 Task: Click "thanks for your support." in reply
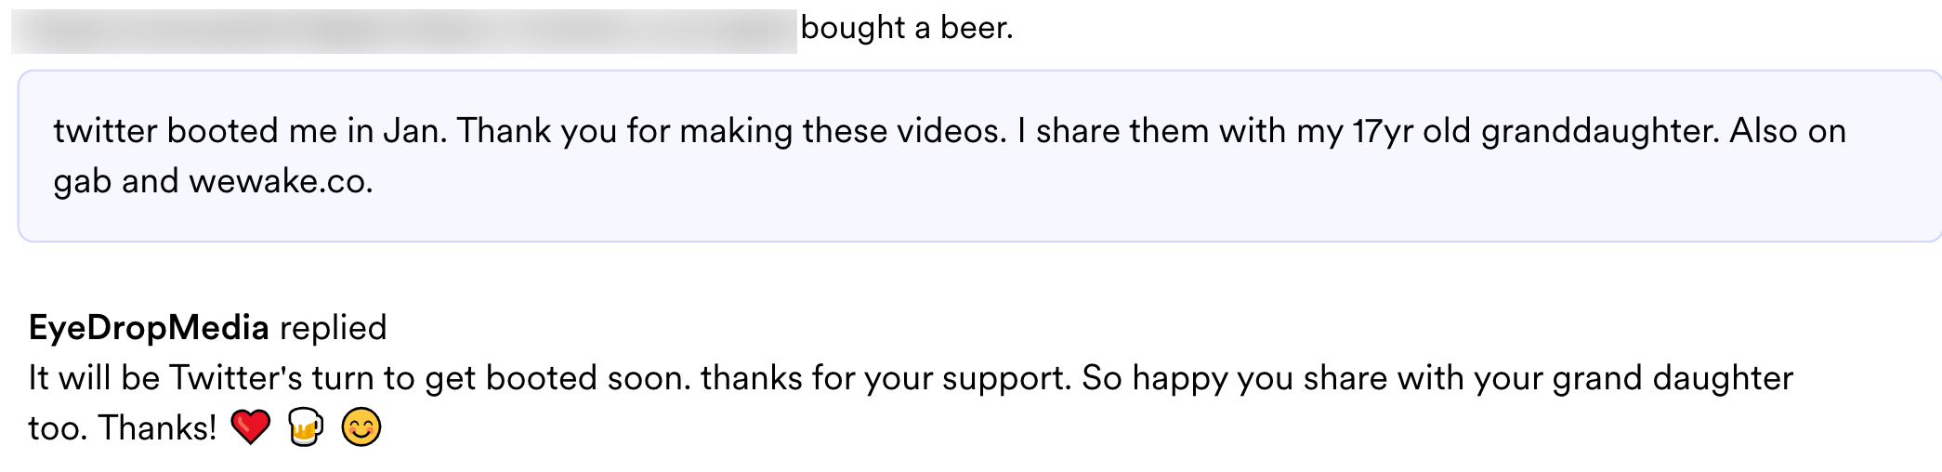886,378
